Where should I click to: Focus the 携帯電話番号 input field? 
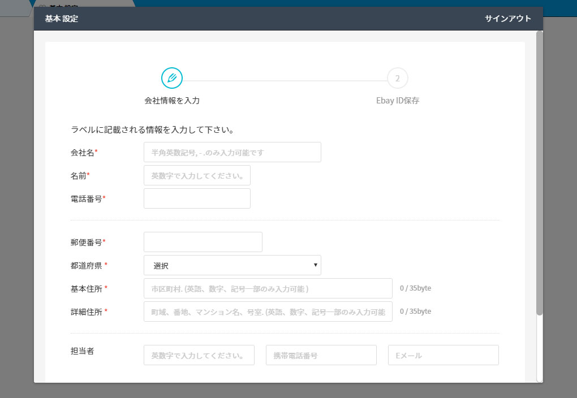[x=321, y=355]
